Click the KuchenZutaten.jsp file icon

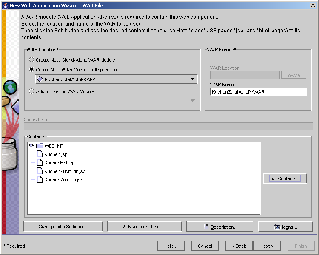click(40, 179)
